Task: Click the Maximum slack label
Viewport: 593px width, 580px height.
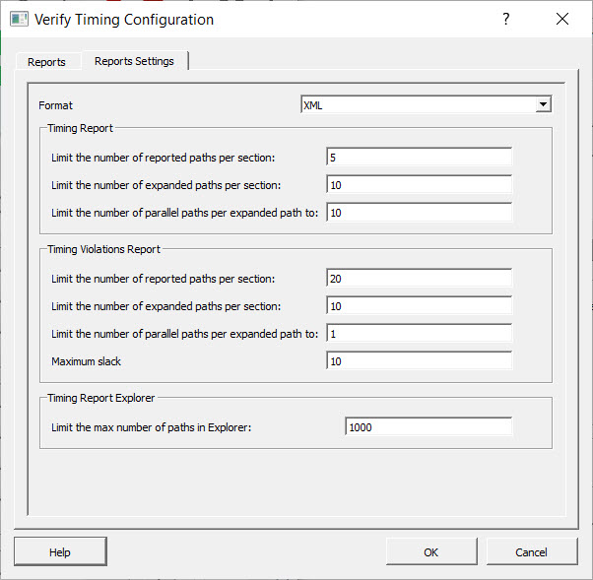Action: pos(87,361)
